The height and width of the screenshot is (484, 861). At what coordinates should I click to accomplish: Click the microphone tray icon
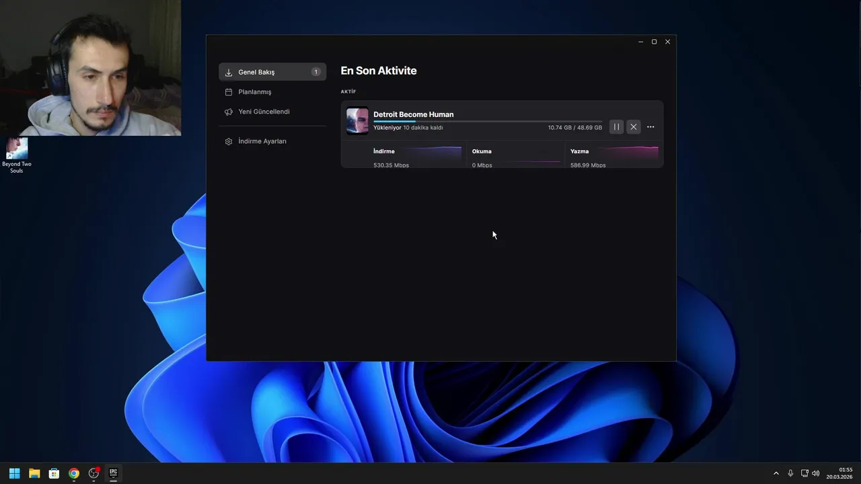(790, 473)
